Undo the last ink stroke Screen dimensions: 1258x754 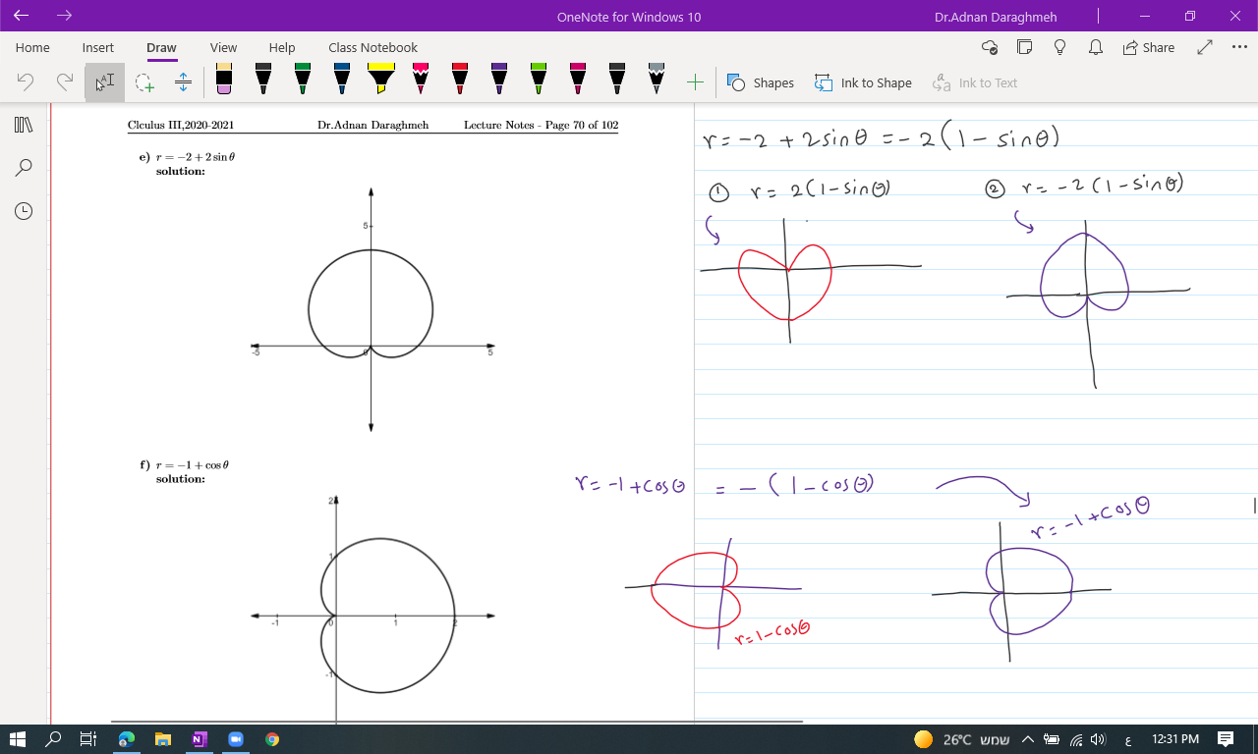click(27, 82)
